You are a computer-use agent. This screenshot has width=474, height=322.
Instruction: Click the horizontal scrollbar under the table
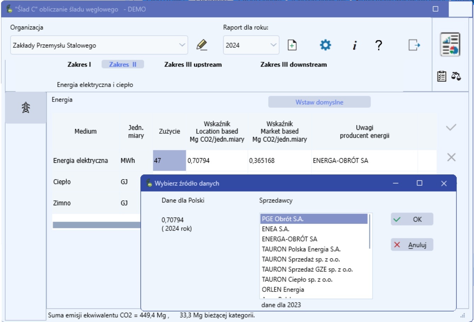pyautogui.click(x=97, y=225)
